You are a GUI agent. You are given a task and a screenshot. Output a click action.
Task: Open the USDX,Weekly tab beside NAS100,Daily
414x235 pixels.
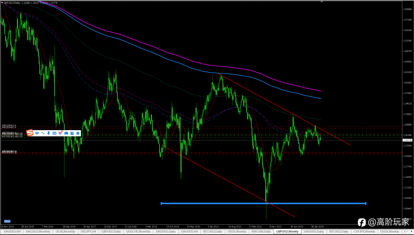237,231
